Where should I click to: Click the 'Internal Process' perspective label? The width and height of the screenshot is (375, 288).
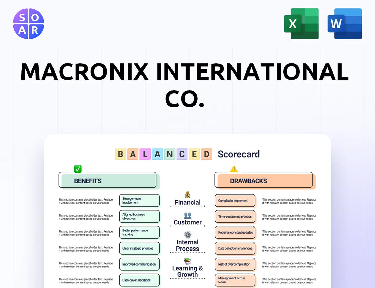pos(187,245)
